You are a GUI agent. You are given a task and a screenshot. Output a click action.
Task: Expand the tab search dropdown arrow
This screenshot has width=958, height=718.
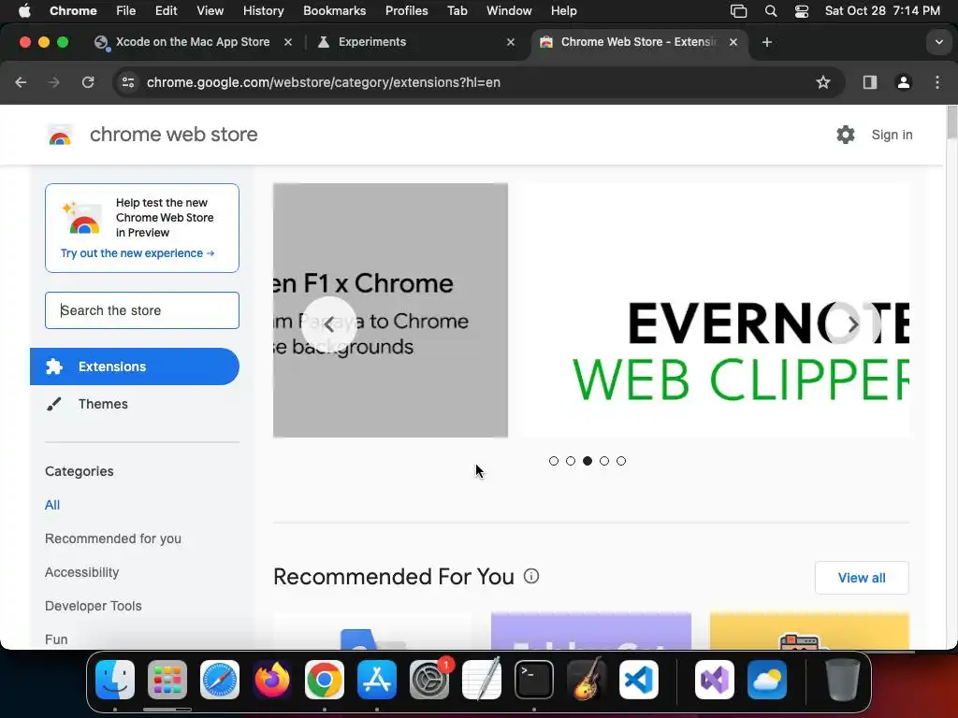point(938,42)
